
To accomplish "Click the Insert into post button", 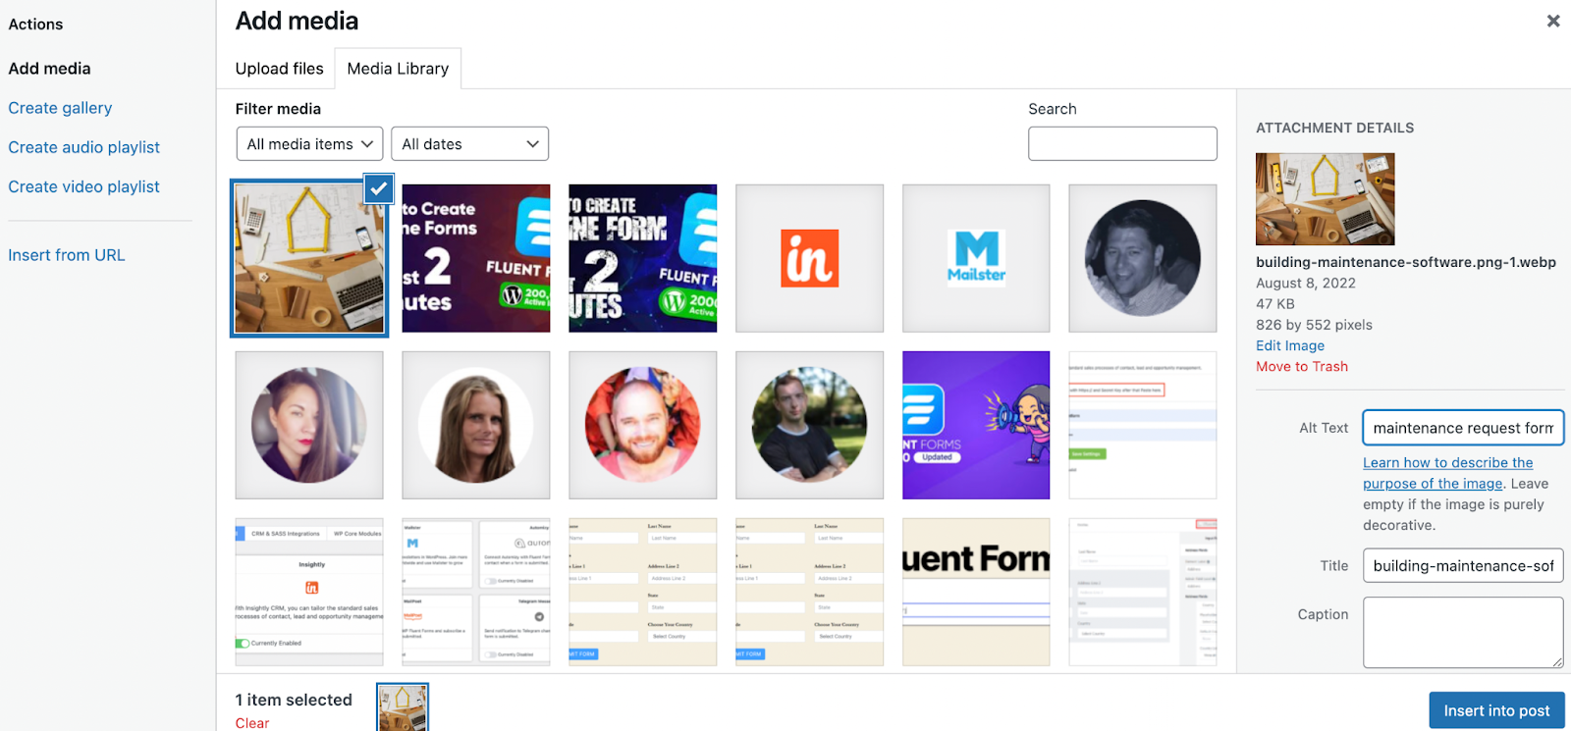I will coord(1496,710).
